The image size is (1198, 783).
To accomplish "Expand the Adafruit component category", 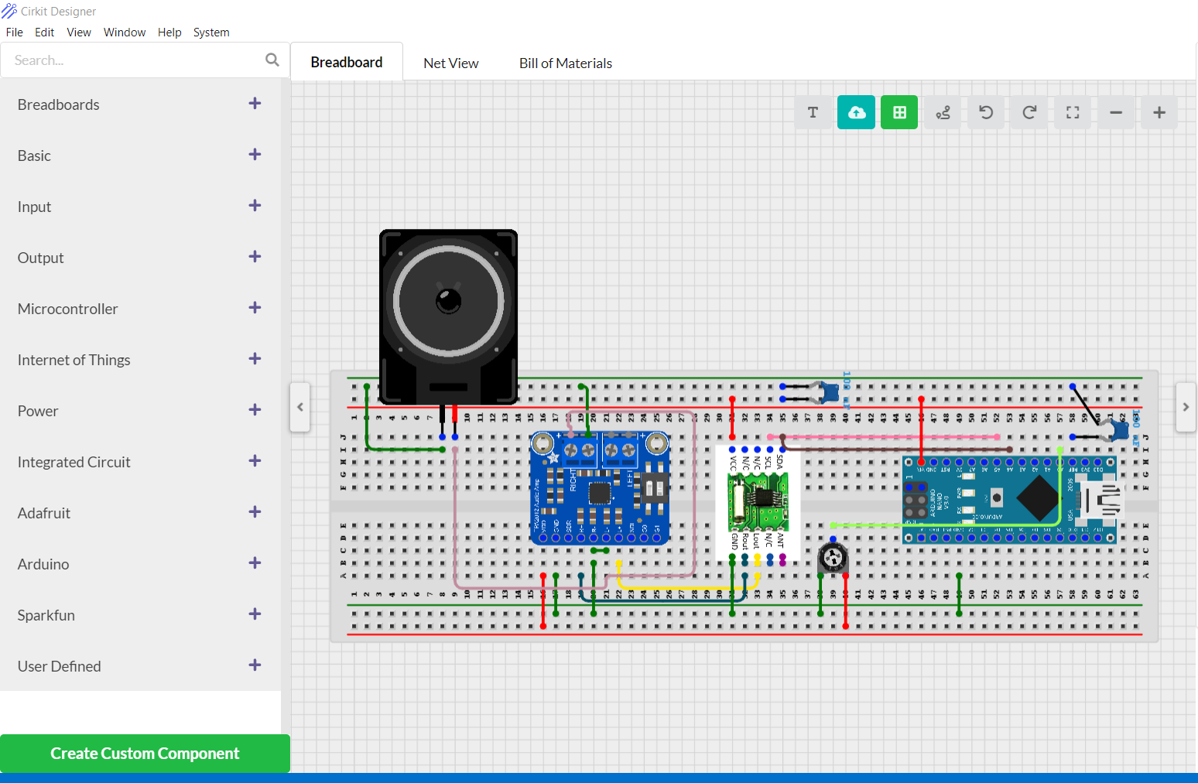I will coord(255,511).
